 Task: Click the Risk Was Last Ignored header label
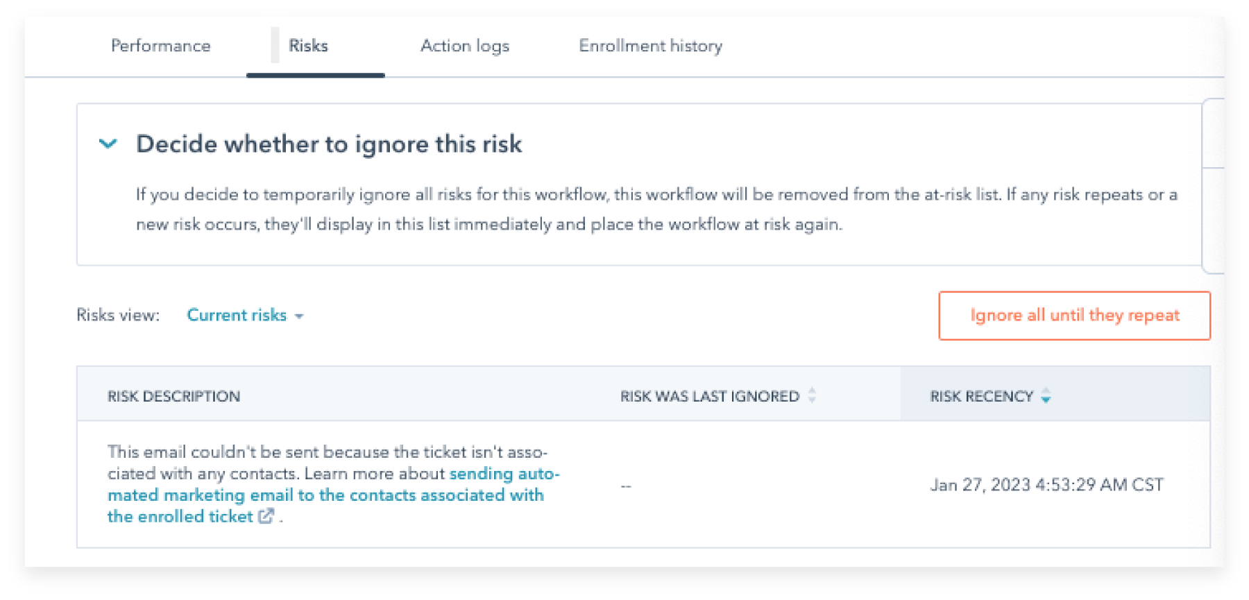pyautogui.click(x=709, y=396)
